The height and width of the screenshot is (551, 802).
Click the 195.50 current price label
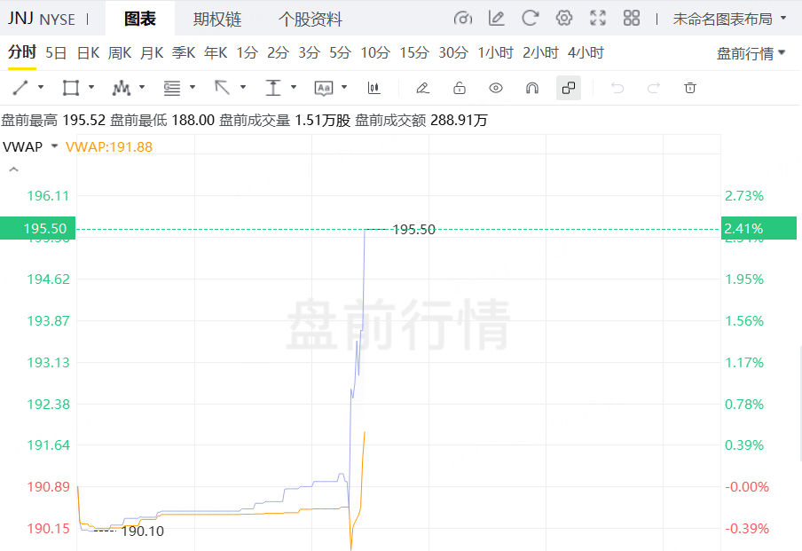(x=38, y=229)
